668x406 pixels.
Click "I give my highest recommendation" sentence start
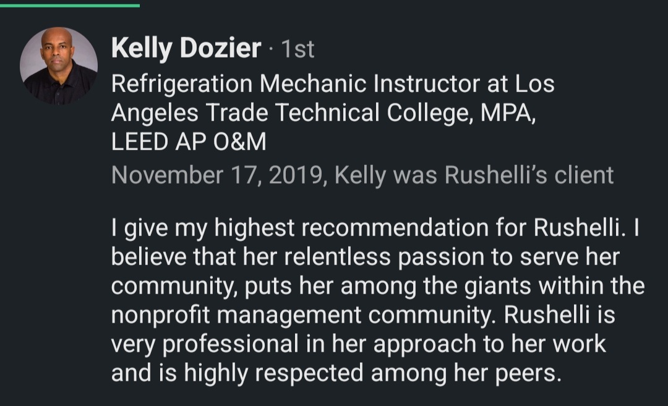(299, 227)
